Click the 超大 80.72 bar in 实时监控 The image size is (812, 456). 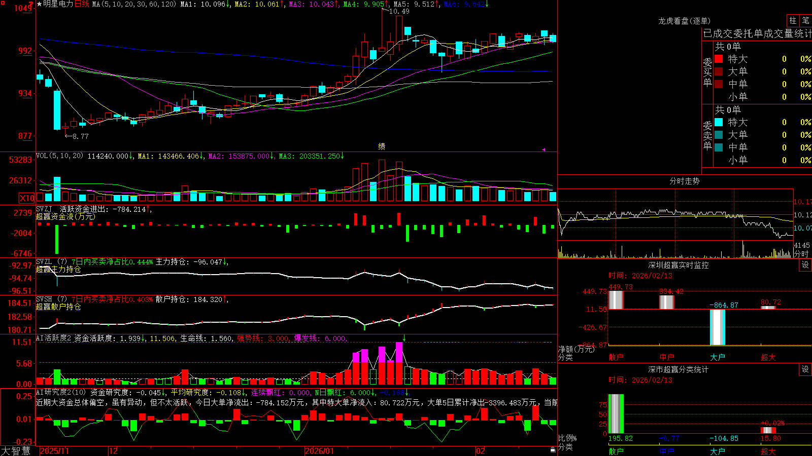768,308
